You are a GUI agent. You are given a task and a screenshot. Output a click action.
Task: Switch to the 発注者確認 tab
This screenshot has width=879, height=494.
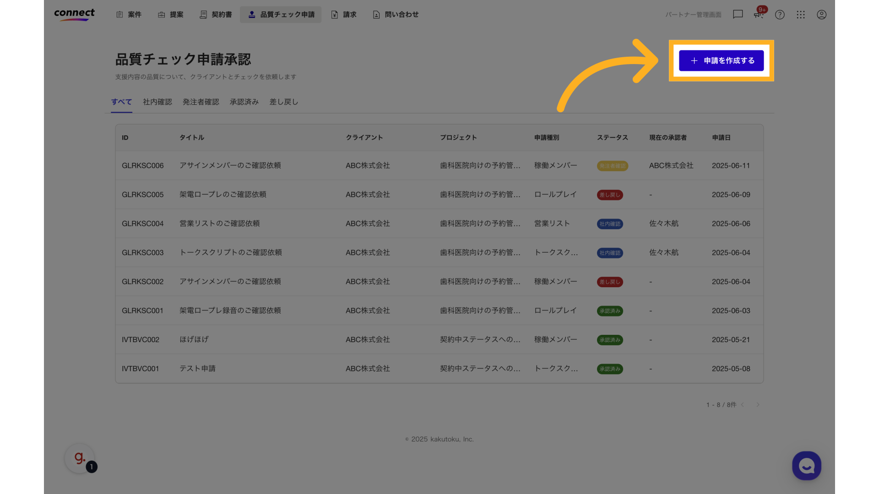pos(201,102)
